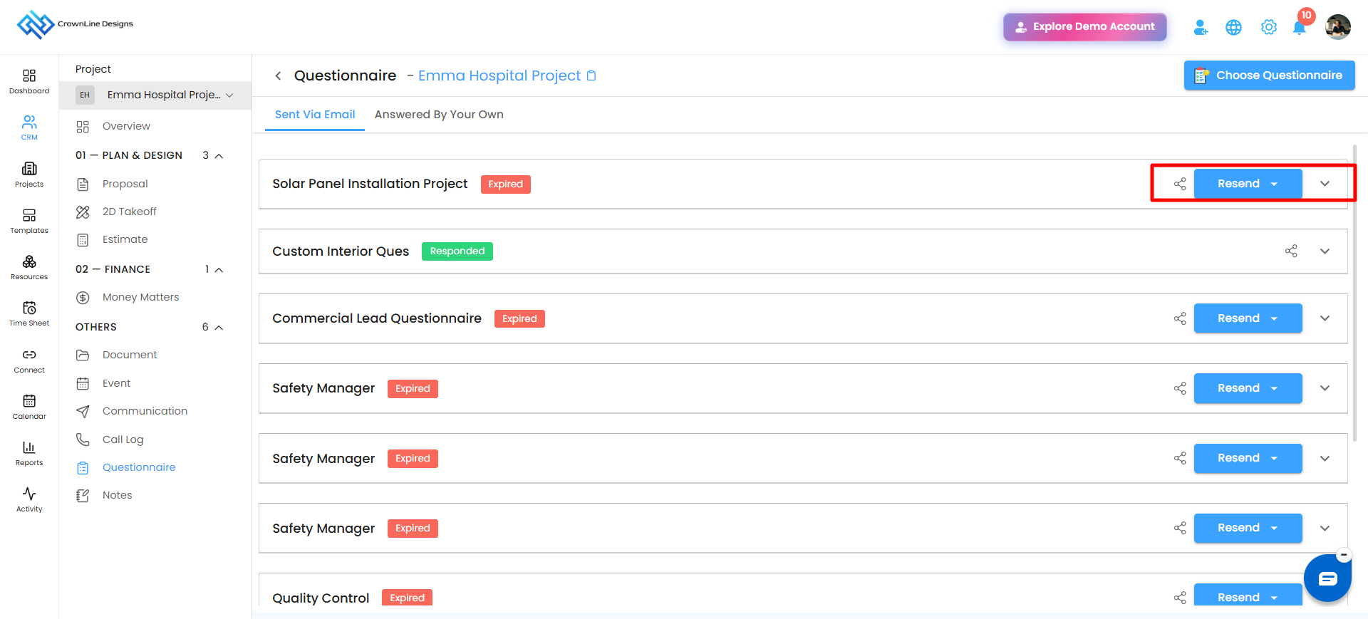Copy icon next to Emma Hospital Project title

tap(591, 76)
